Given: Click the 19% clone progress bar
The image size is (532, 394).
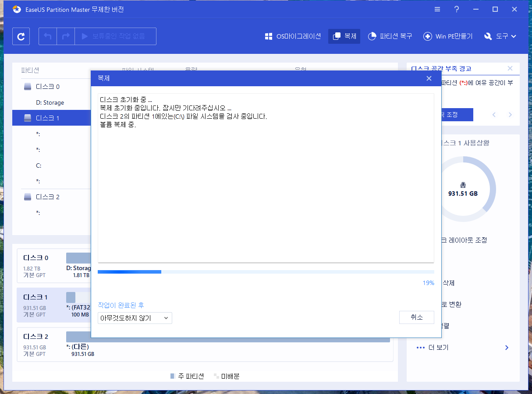Looking at the screenshot, I should pos(266,272).
